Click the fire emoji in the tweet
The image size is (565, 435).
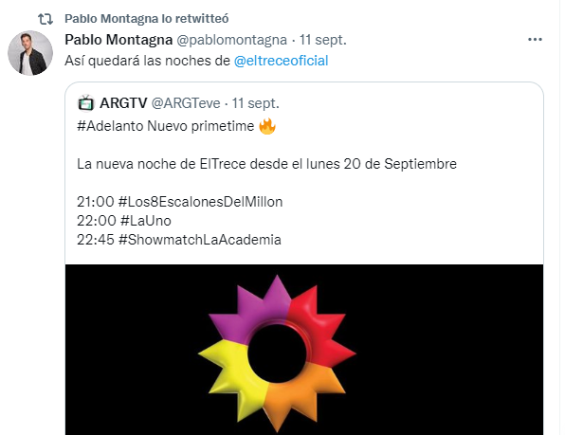(267, 126)
